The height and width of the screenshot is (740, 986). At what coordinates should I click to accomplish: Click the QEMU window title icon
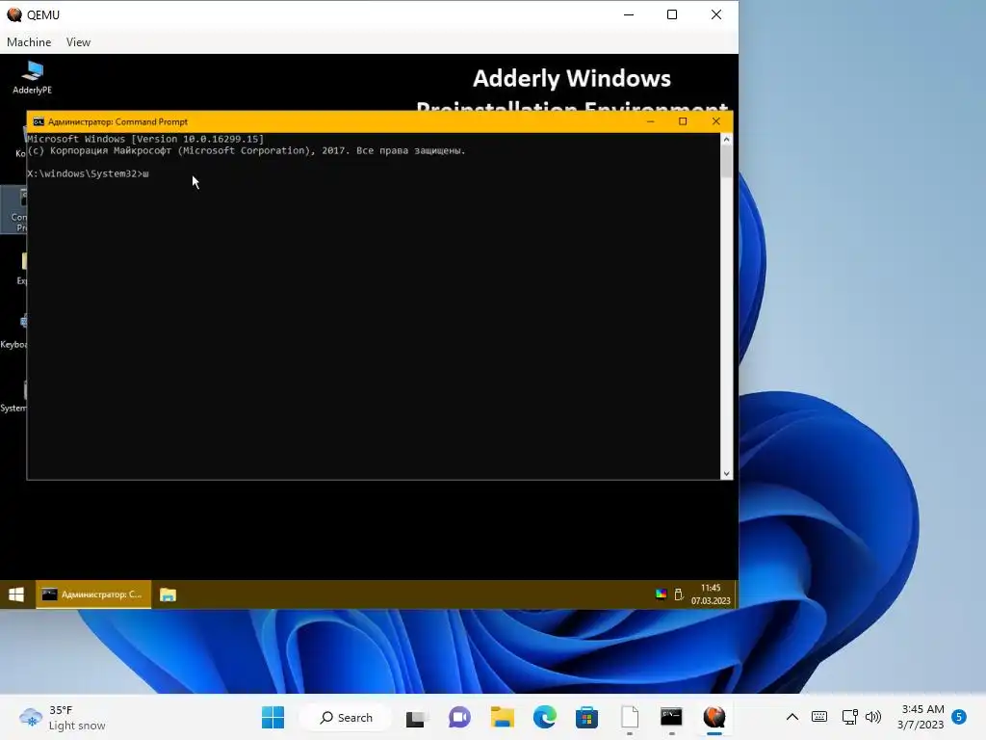13,14
